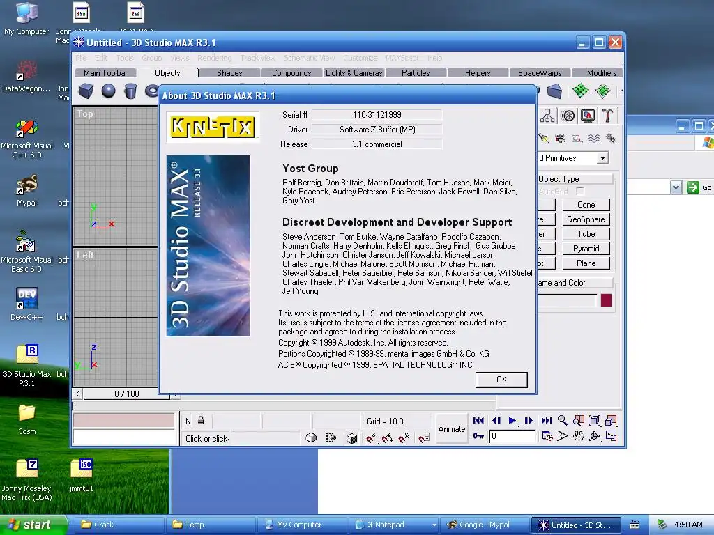
Task: Open the Utilities panel hammer icon
Action: click(607, 116)
